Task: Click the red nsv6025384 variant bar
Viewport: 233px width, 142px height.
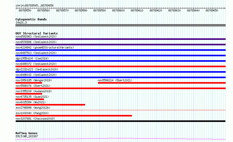Action: [x=50, y=105]
